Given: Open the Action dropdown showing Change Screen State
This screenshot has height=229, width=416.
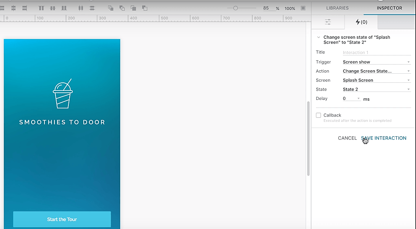Looking at the screenshot, I should tap(376, 71).
